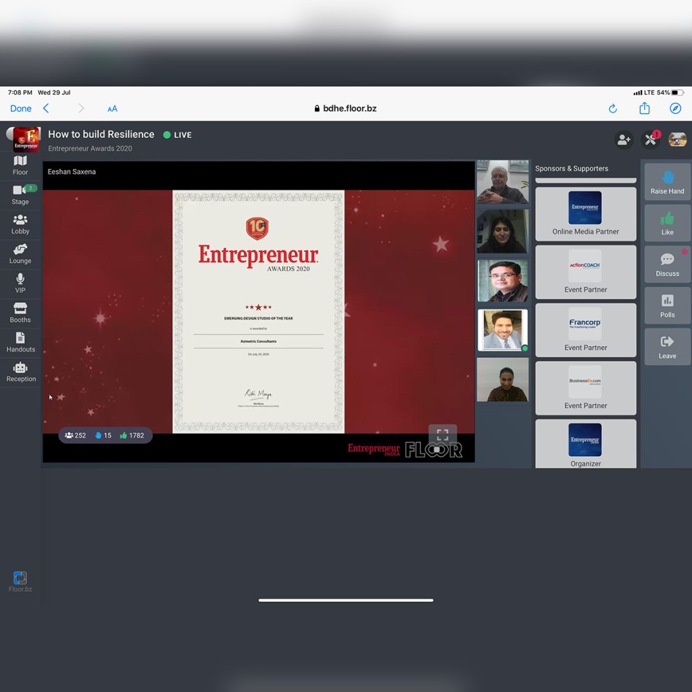Click the attendee count 252 icon
This screenshot has height=692, width=692.
76,435
